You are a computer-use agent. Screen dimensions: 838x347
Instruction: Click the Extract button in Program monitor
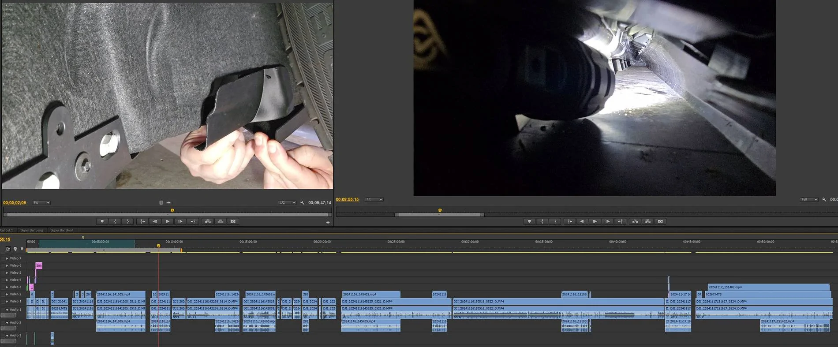click(x=648, y=221)
